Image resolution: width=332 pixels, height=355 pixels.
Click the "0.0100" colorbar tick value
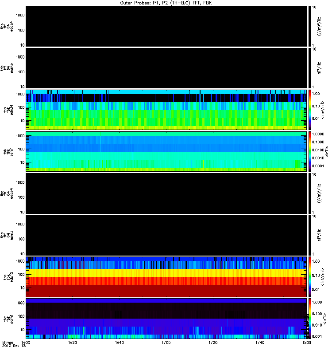pyautogui.click(x=318, y=150)
